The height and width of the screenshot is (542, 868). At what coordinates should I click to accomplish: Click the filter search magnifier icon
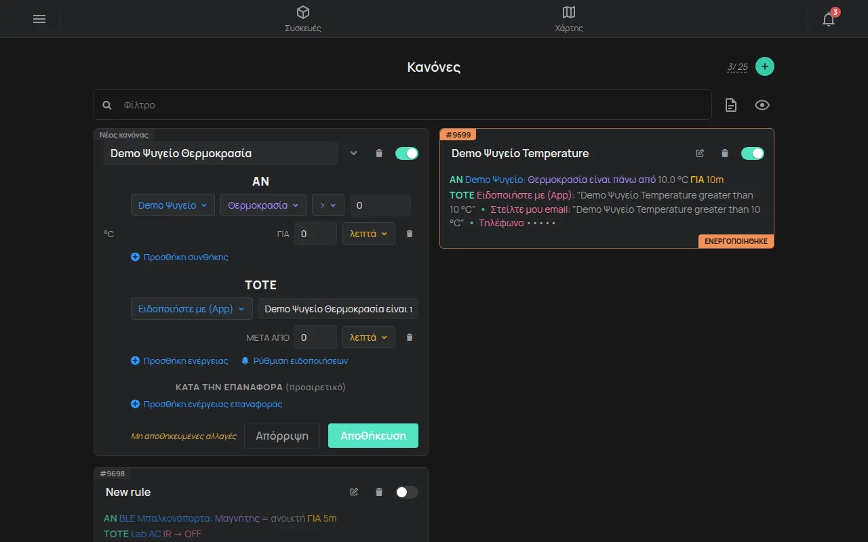pyautogui.click(x=107, y=105)
